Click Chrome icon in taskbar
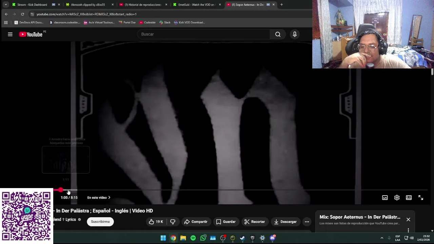Screen dimensions: 434x244 (173, 238)
